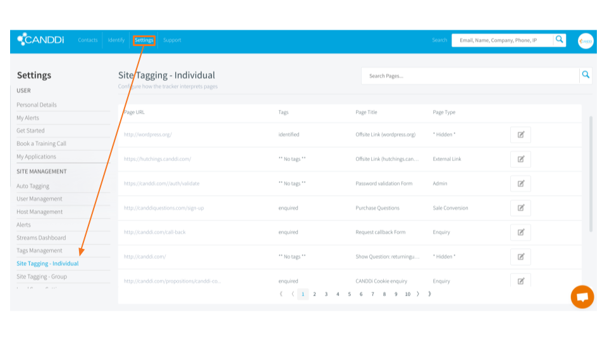Open Streams Dashboard

(x=41, y=238)
